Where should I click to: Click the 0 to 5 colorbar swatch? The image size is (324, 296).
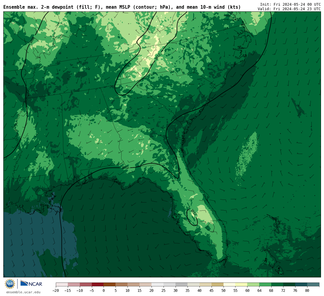pyautogui.click(x=109, y=284)
